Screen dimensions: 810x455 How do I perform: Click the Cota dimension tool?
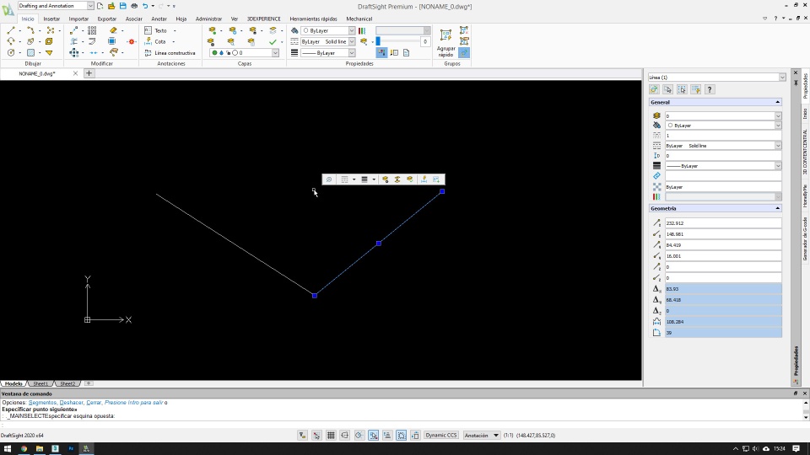pyautogui.click(x=155, y=41)
